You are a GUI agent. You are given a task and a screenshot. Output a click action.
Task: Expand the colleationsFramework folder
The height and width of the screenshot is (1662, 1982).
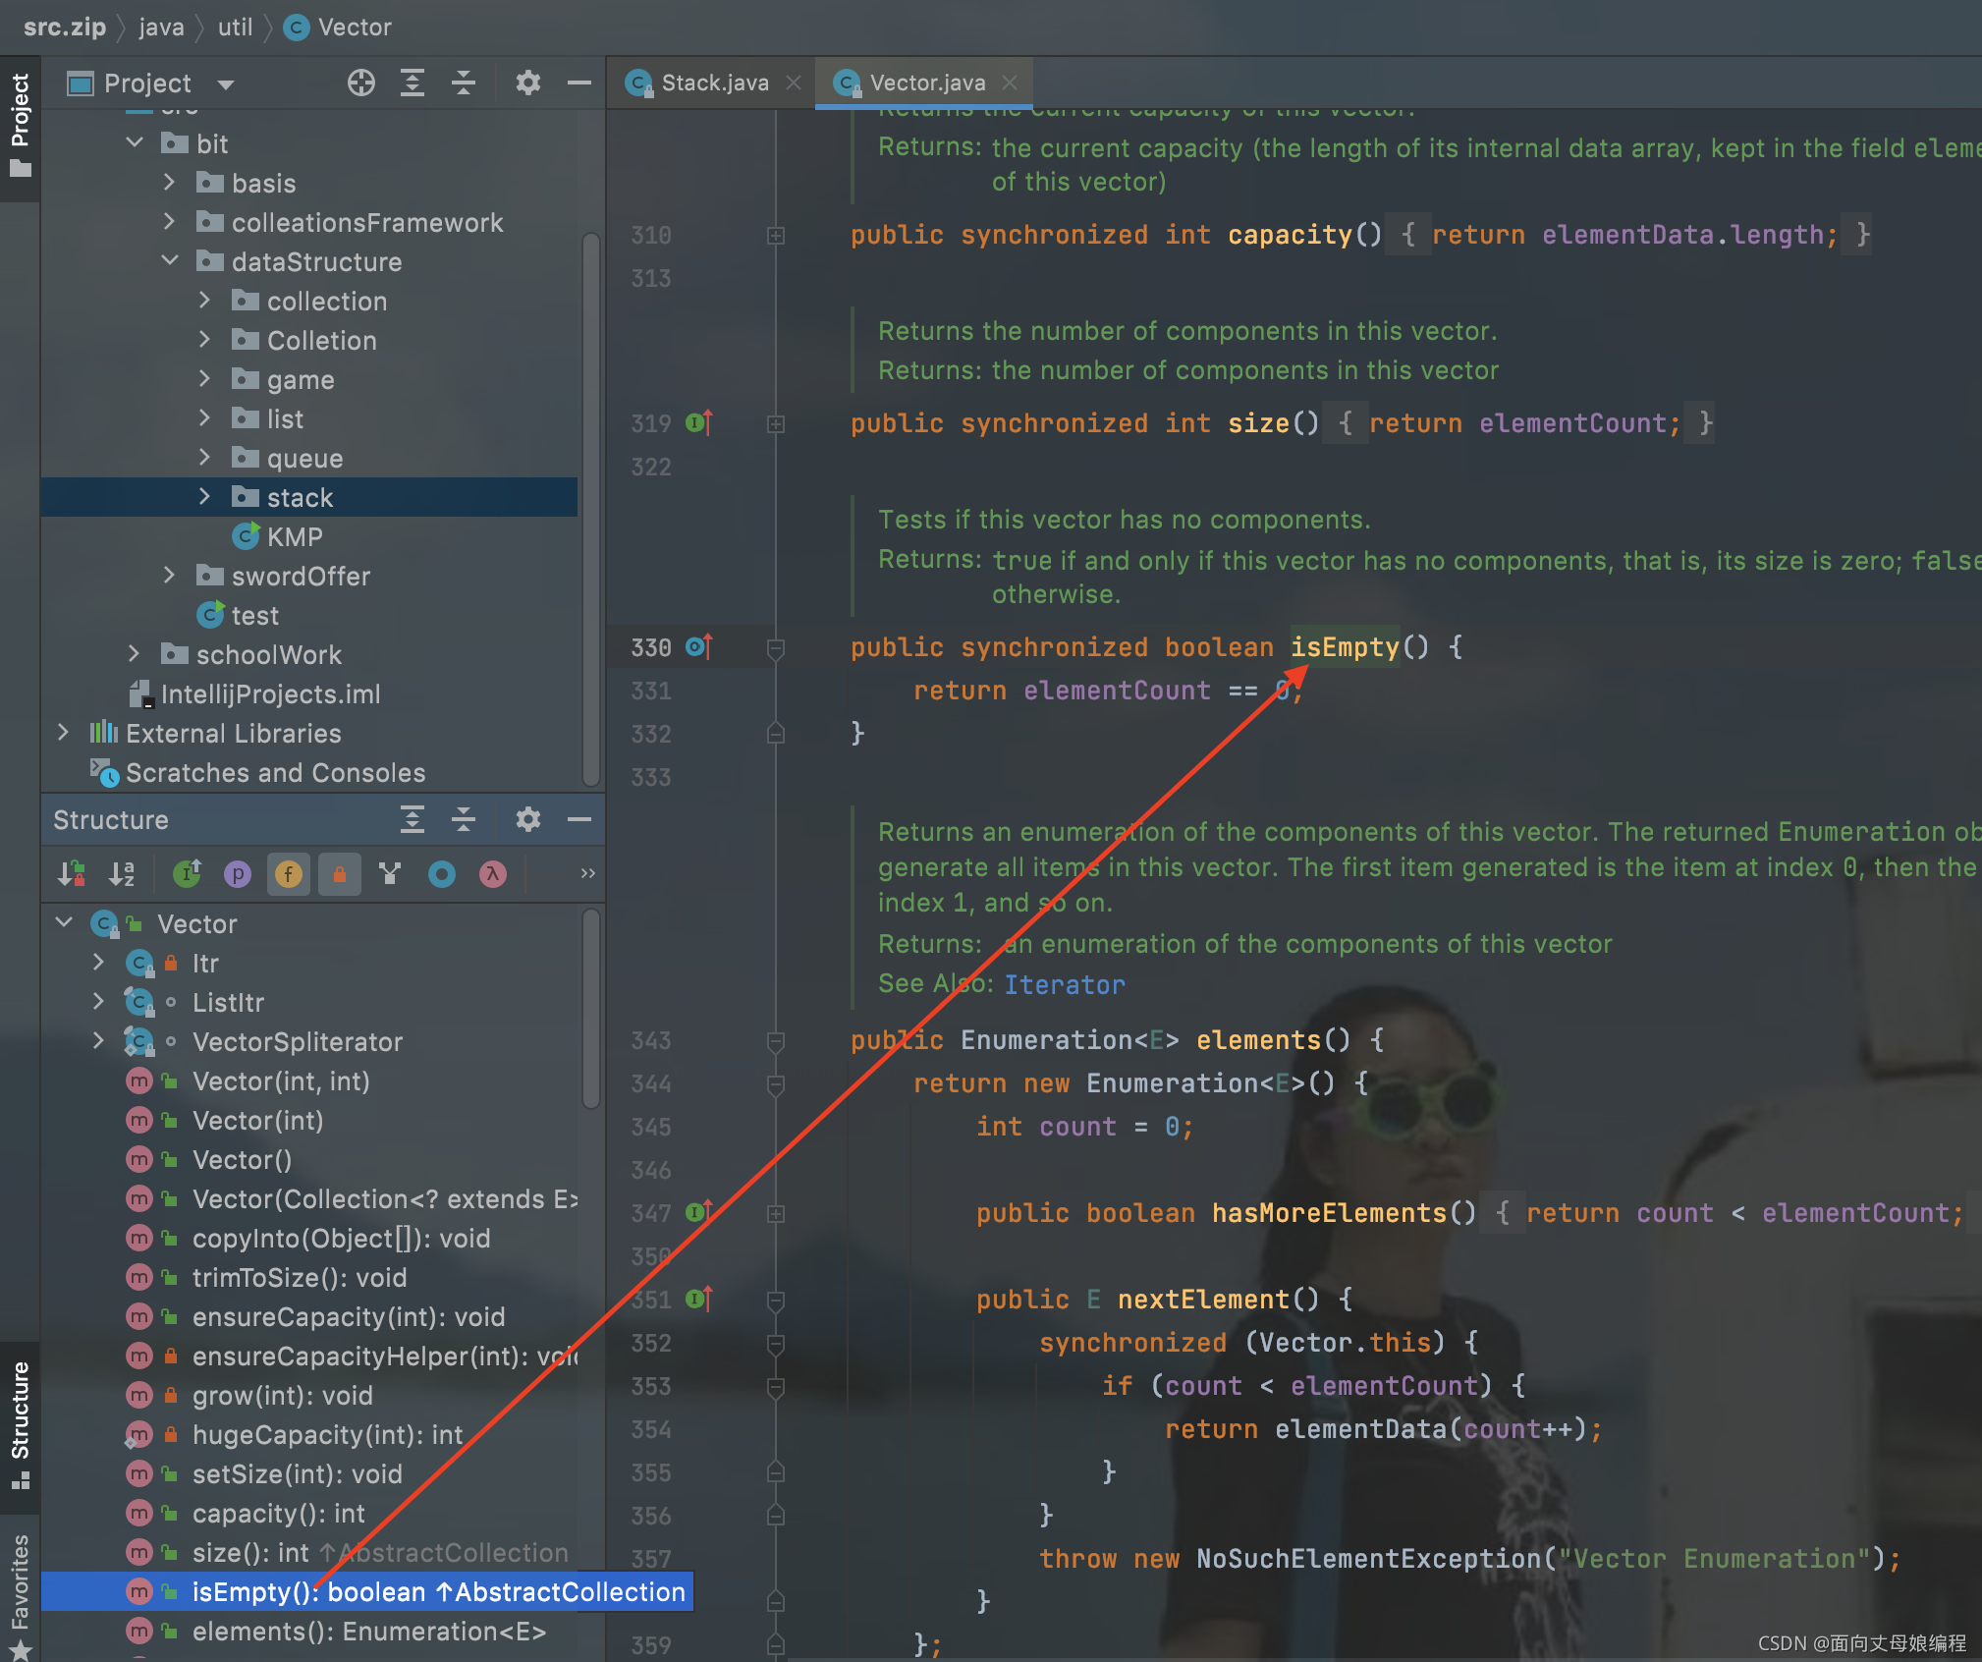(169, 222)
